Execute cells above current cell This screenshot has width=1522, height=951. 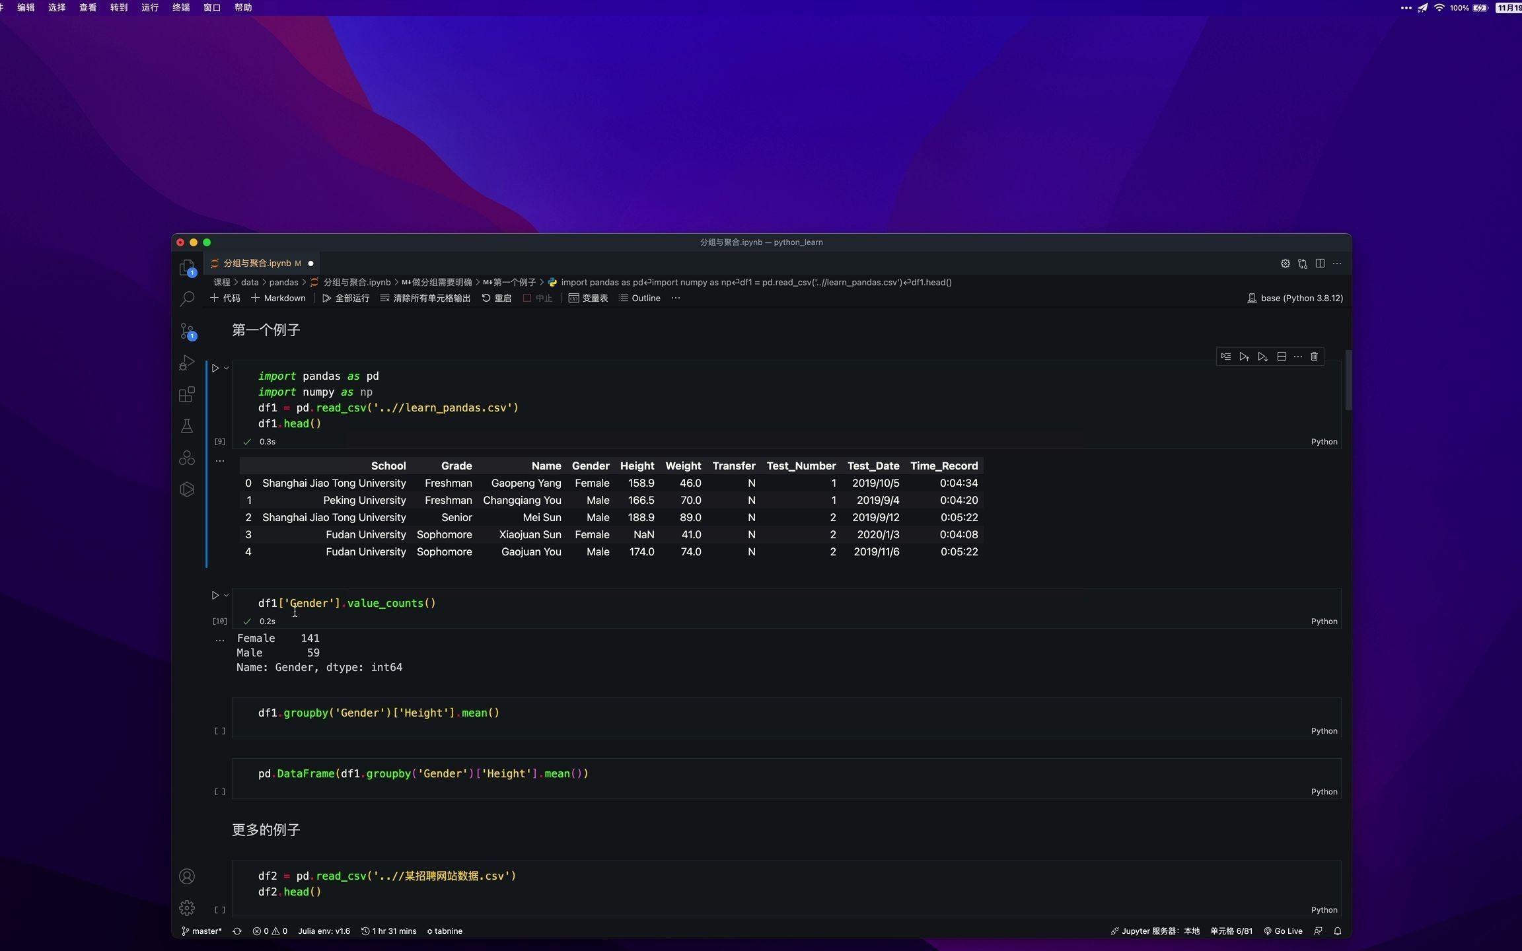(x=1244, y=357)
